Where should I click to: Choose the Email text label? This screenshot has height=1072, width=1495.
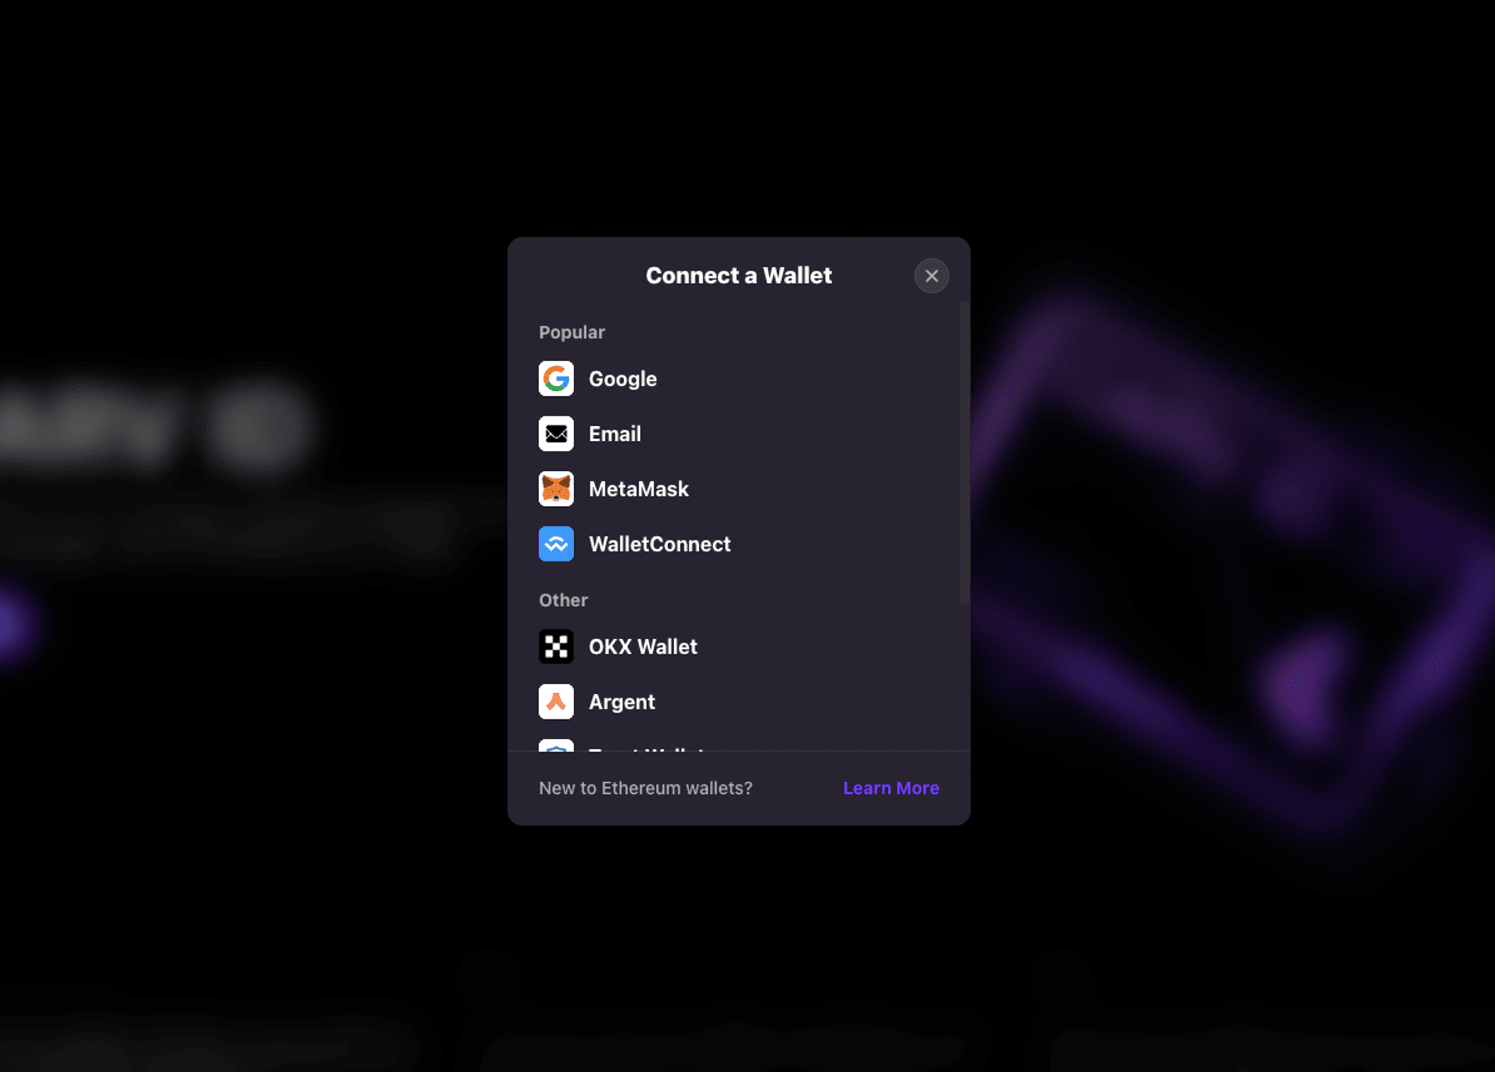click(x=614, y=434)
